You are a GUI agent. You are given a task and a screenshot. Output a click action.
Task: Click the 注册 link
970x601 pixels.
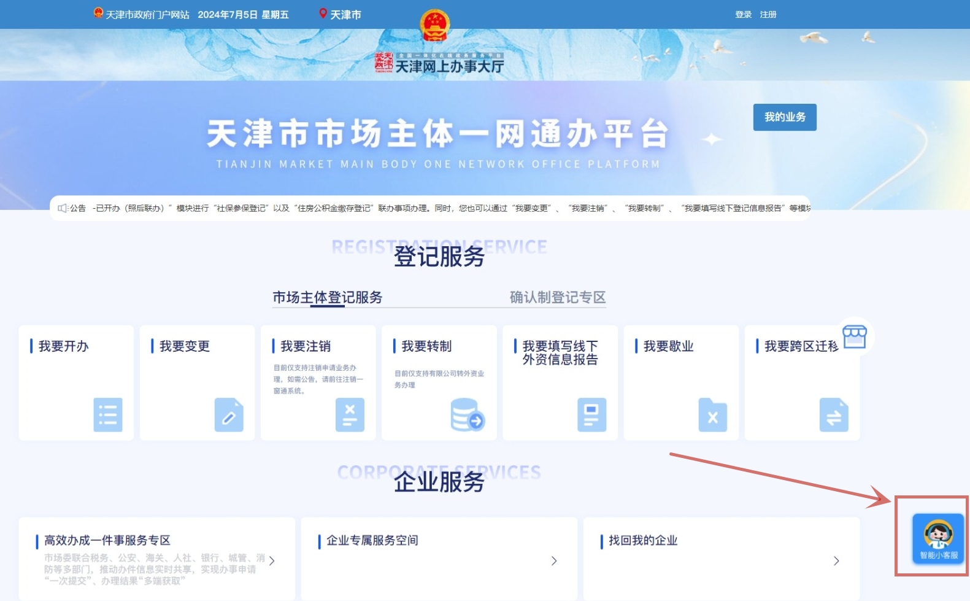(768, 14)
